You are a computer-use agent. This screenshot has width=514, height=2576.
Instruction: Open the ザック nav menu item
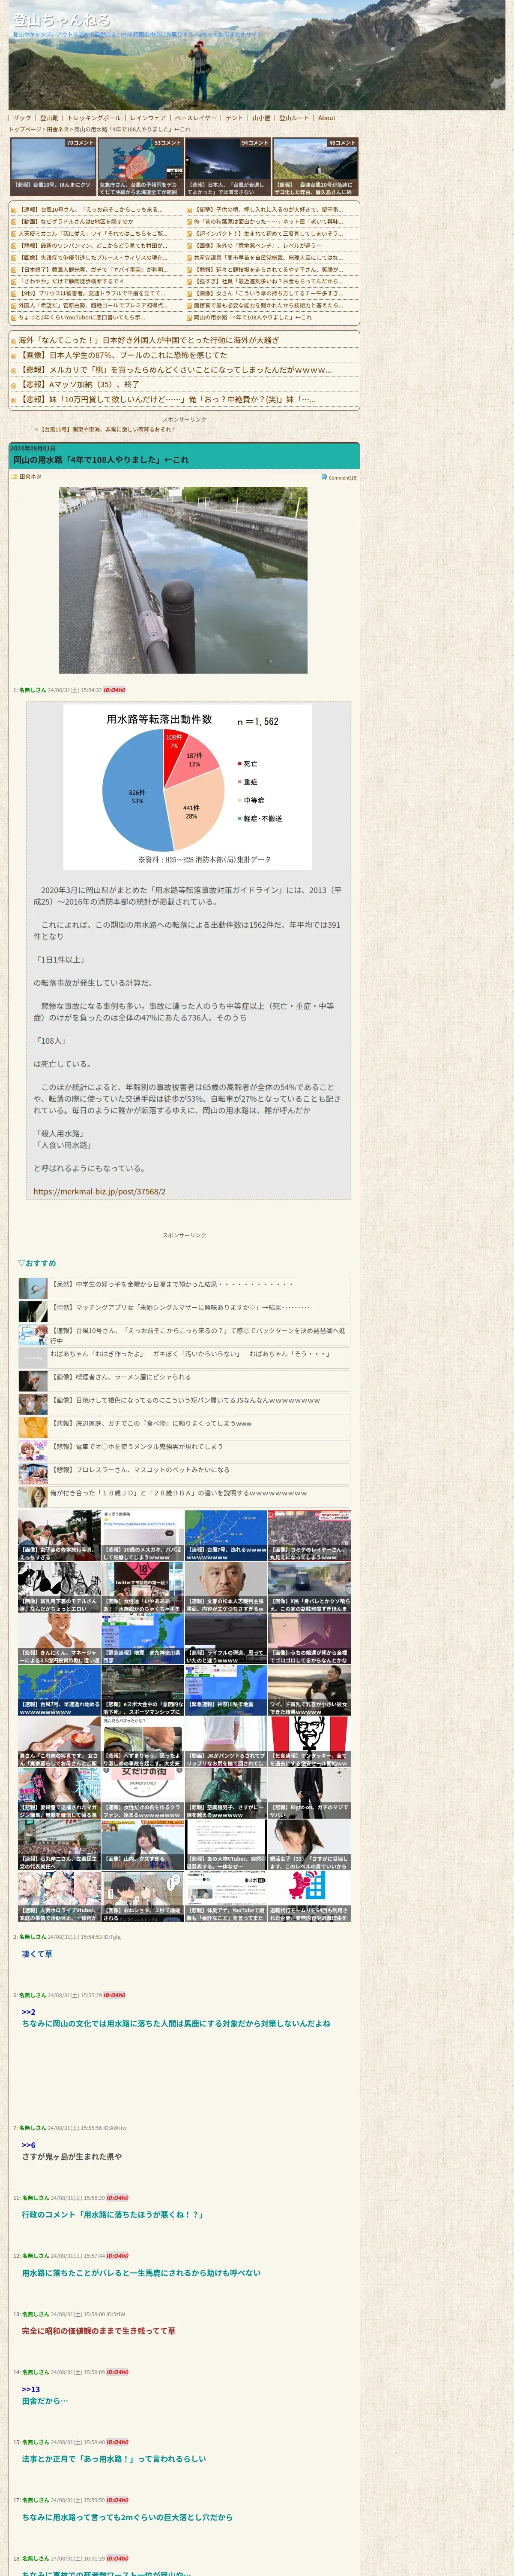click(22, 118)
